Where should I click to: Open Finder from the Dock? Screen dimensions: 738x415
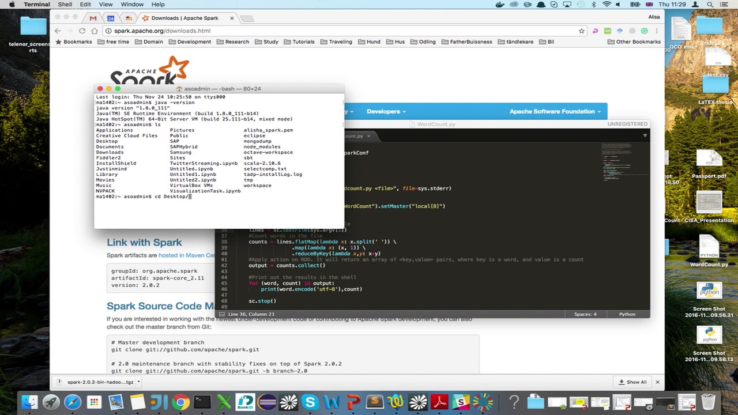coord(29,402)
